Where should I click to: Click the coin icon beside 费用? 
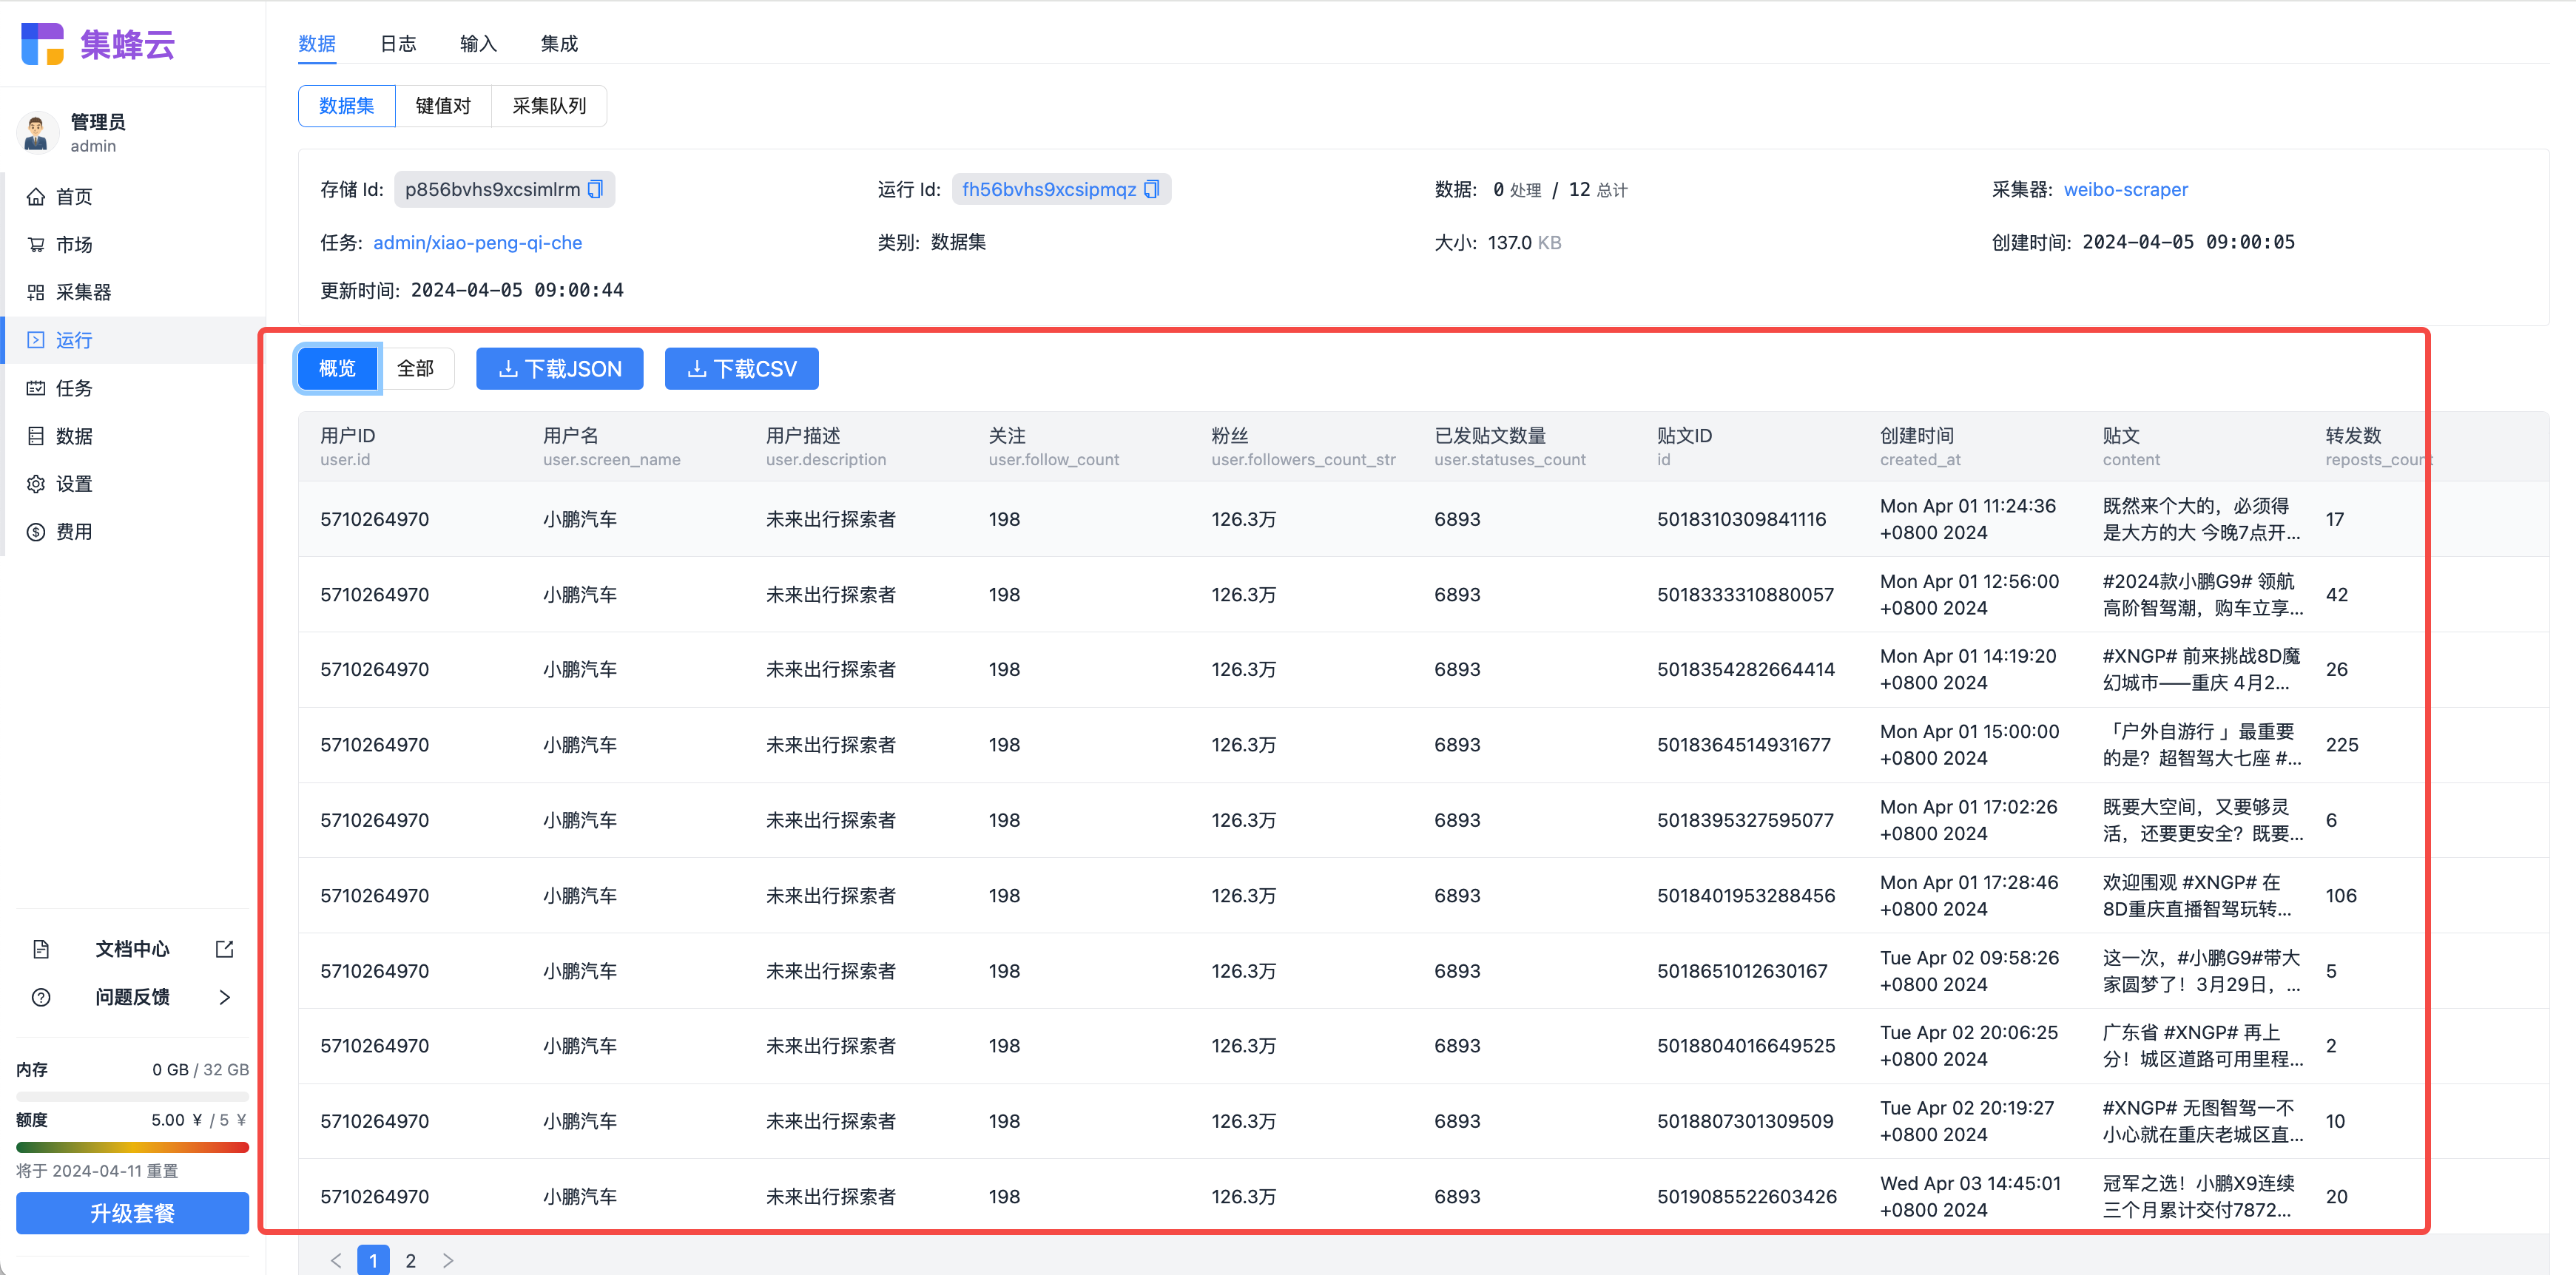point(36,532)
